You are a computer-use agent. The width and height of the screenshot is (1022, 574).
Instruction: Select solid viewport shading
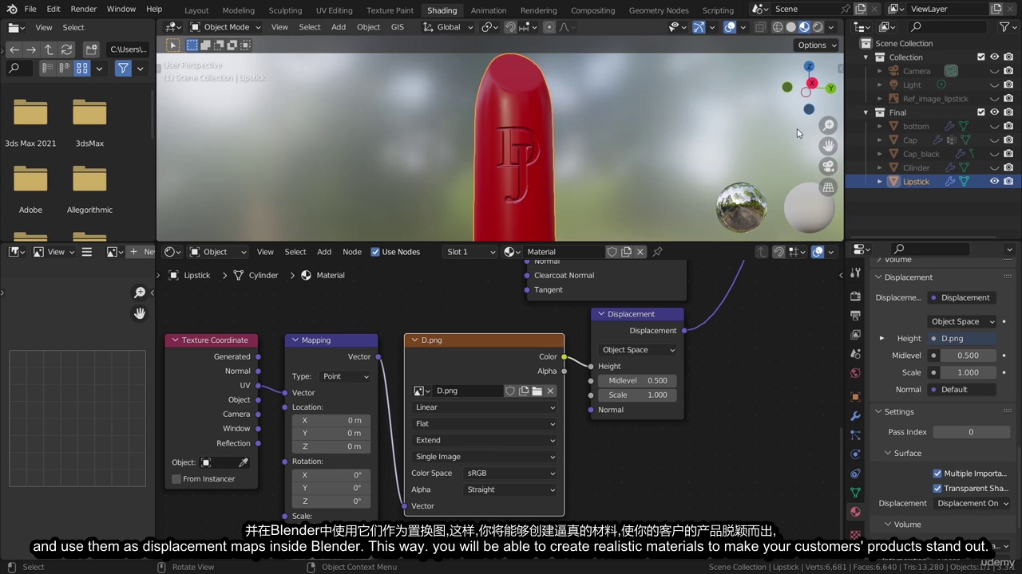click(x=791, y=27)
